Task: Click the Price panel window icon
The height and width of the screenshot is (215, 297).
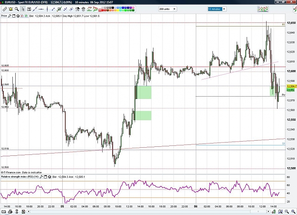Action: click(14, 16)
